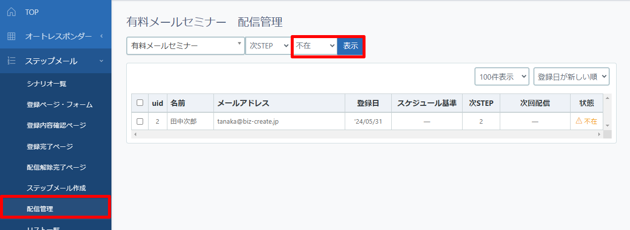630x230 pixels.
Task: Open 登録ページ・フォーム in sidebar
Action: (x=59, y=105)
